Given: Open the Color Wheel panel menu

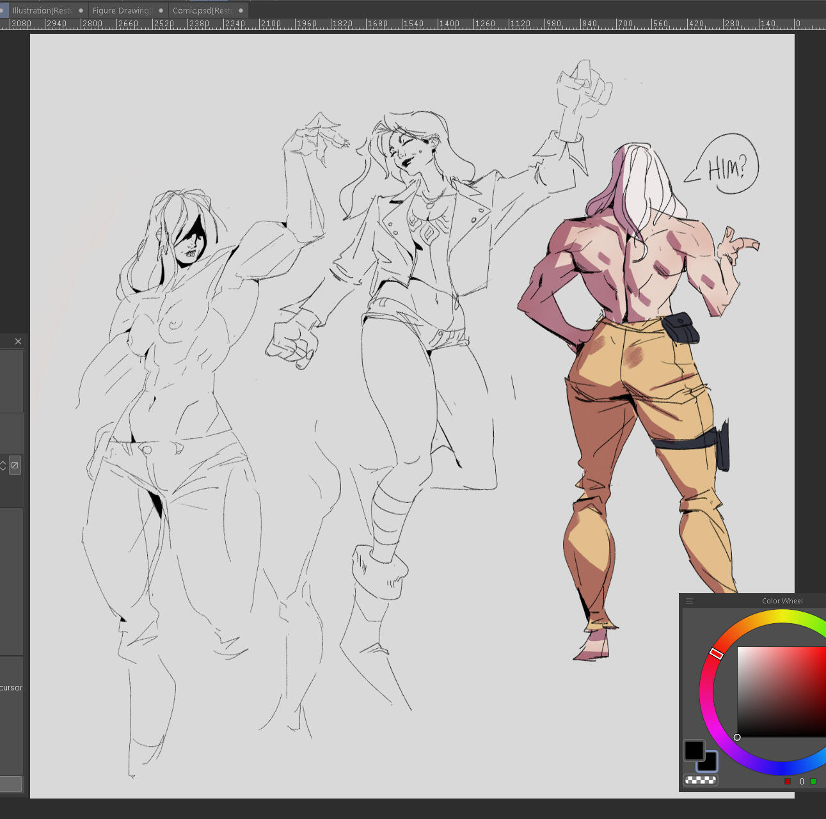Looking at the screenshot, I should click(x=689, y=601).
